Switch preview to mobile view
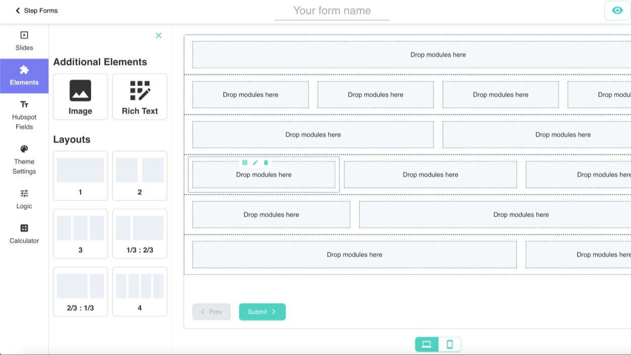The width and height of the screenshot is (631, 355). 450,344
